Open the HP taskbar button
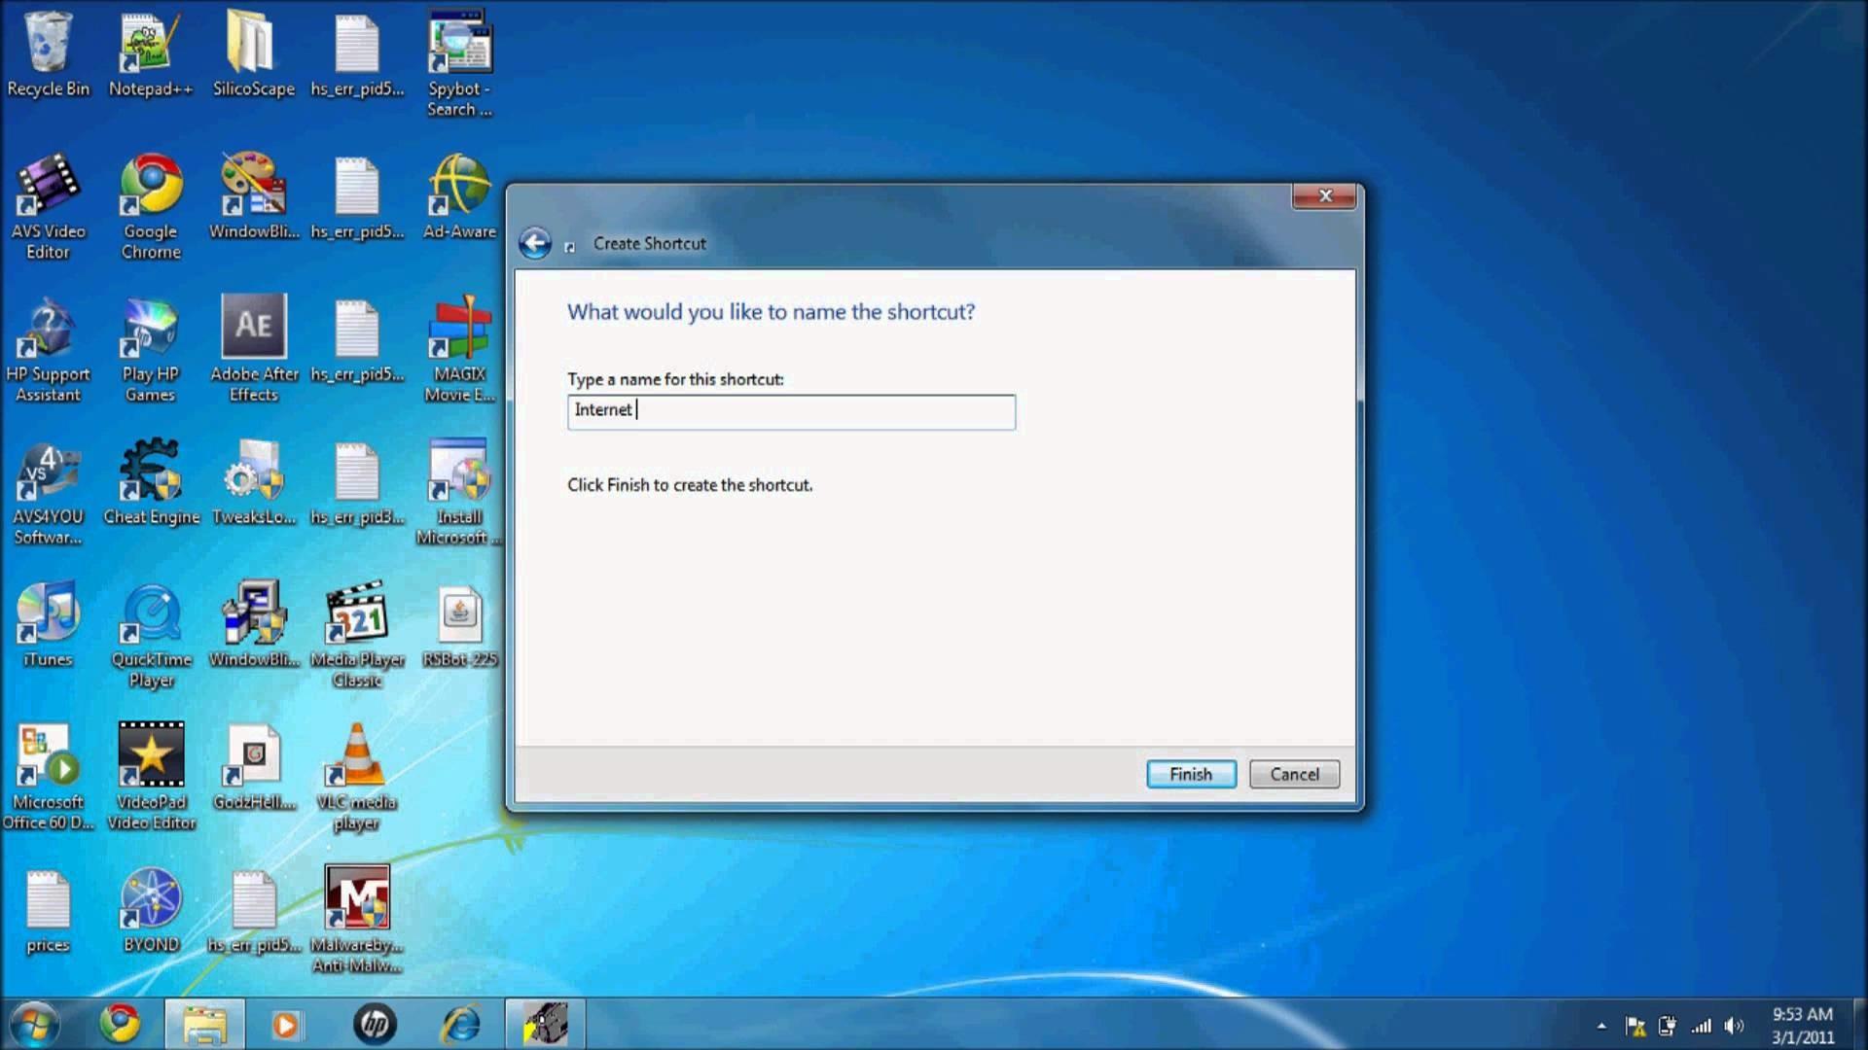The height and width of the screenshot is (1050, 1868). [x=375, y=1024]
